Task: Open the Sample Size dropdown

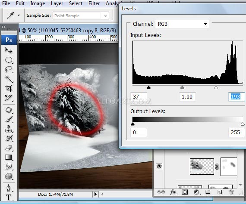Action: coord(81,15)
